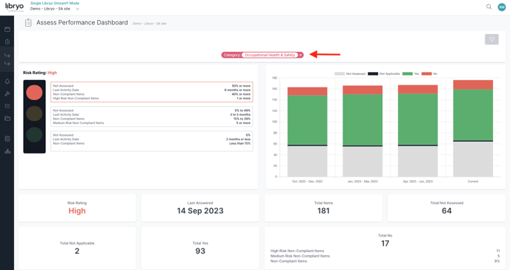Open the gavel legal sidebar icon
This screenshot has width=510, height=270.
click(7, 93)
